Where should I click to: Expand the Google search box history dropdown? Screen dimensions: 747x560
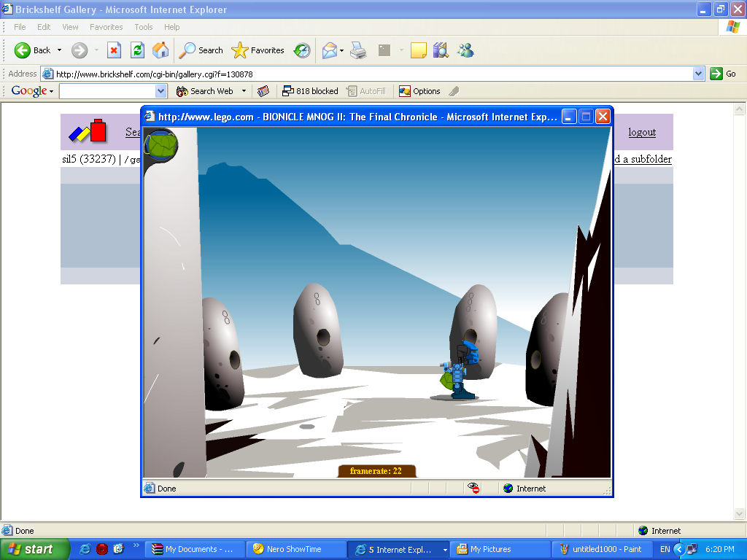tap(161, 91)
